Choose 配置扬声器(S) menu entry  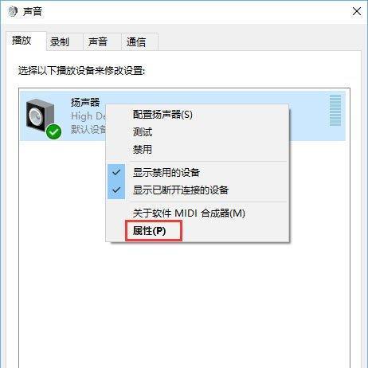point(162,115)
